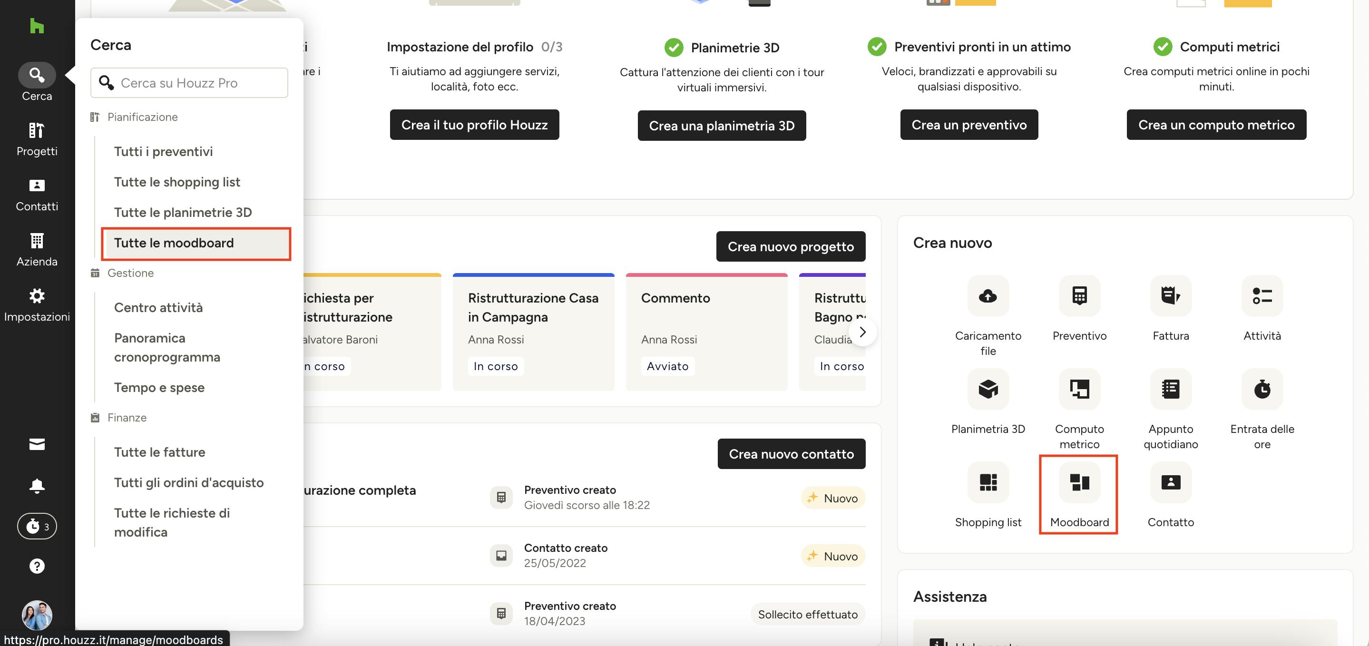Open the inbox mail icon in sidebar
This screenshot has height=646, width=1369.
tap(37, 444)
